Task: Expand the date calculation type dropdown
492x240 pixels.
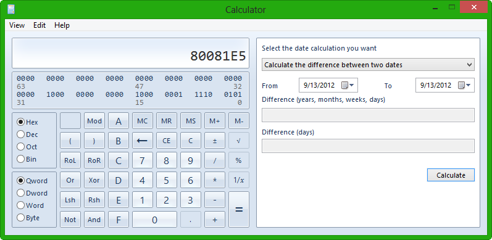Action: tap(368, 65)
